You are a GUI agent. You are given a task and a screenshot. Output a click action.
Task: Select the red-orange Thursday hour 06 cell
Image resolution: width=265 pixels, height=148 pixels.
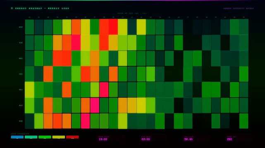click(x=85, y=74)
